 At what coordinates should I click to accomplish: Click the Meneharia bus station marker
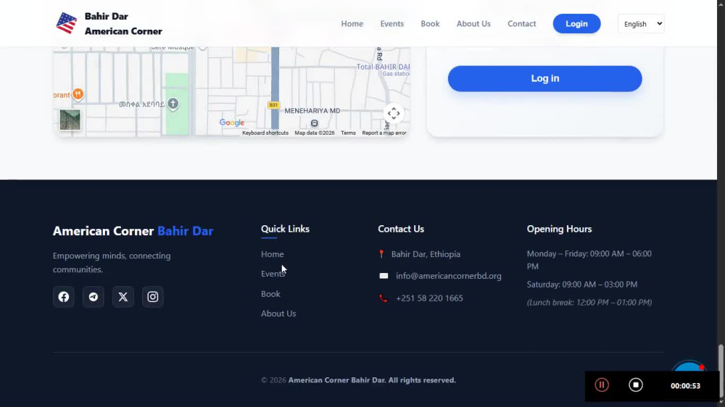point(315,123)
